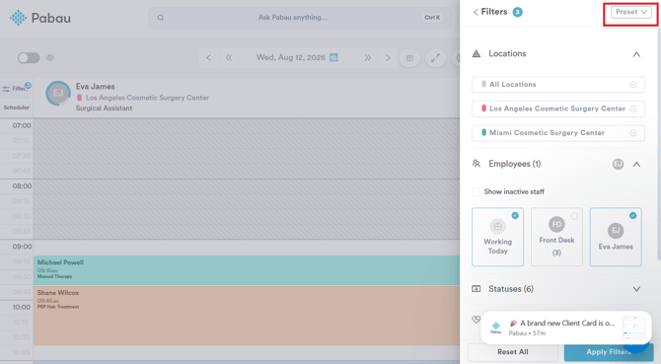Image resolution: width=661 pixels, height=364 pixels.
Task: Collapse the Locations section
Action: click(x=636, y=54)
